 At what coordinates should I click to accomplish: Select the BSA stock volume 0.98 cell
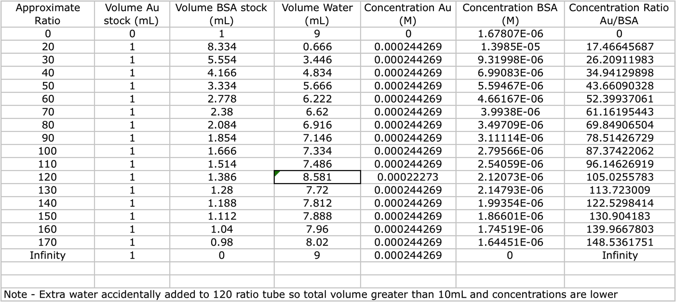point(221,242)
